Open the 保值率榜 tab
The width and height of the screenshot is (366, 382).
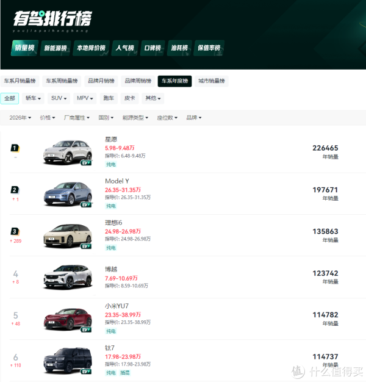(209, 48)
